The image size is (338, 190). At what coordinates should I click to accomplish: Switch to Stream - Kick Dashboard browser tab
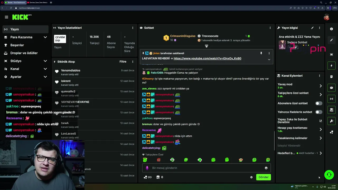15,2
